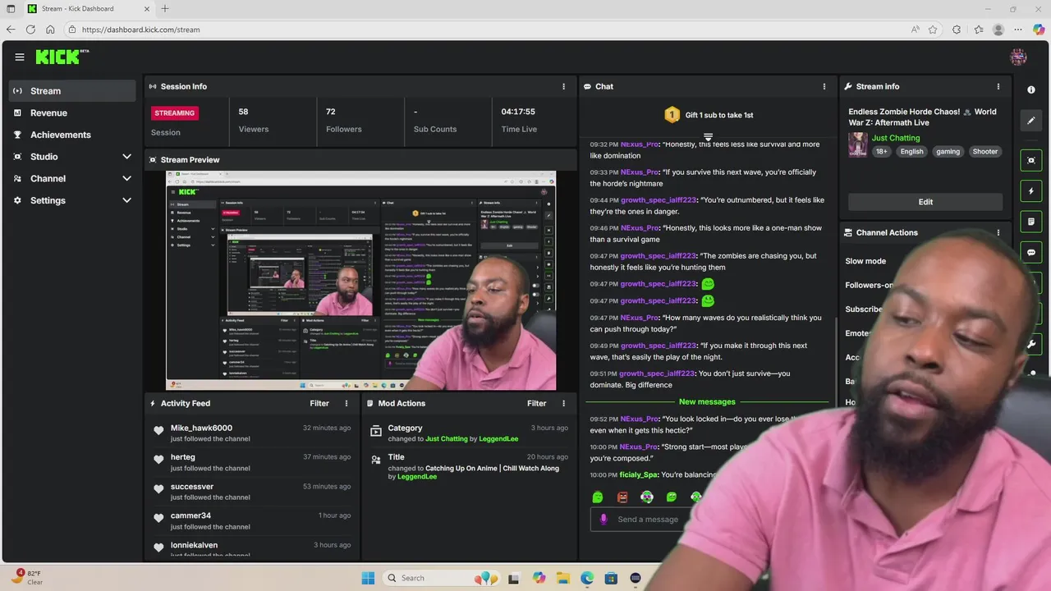This screenshot has width=1051, height=591.
Task: Click the heart icon next to Mike_hawk6000
Action: (158, 430)
